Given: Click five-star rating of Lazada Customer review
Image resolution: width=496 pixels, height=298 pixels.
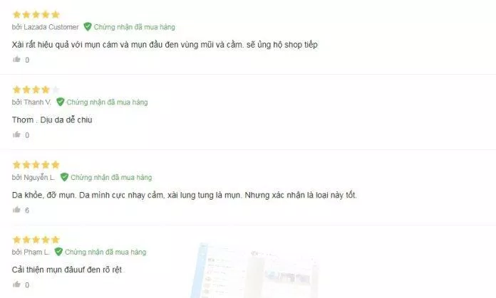Looking at the screenshot, I should click(x=36, y=14).
